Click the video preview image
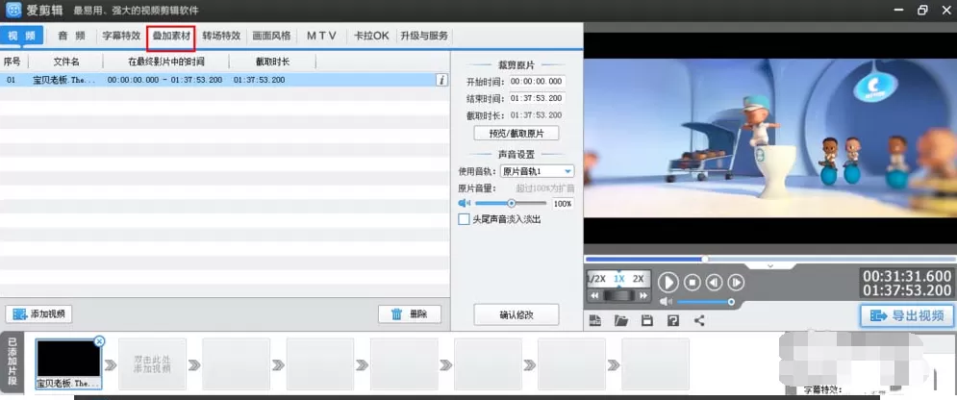 point(770,138)
